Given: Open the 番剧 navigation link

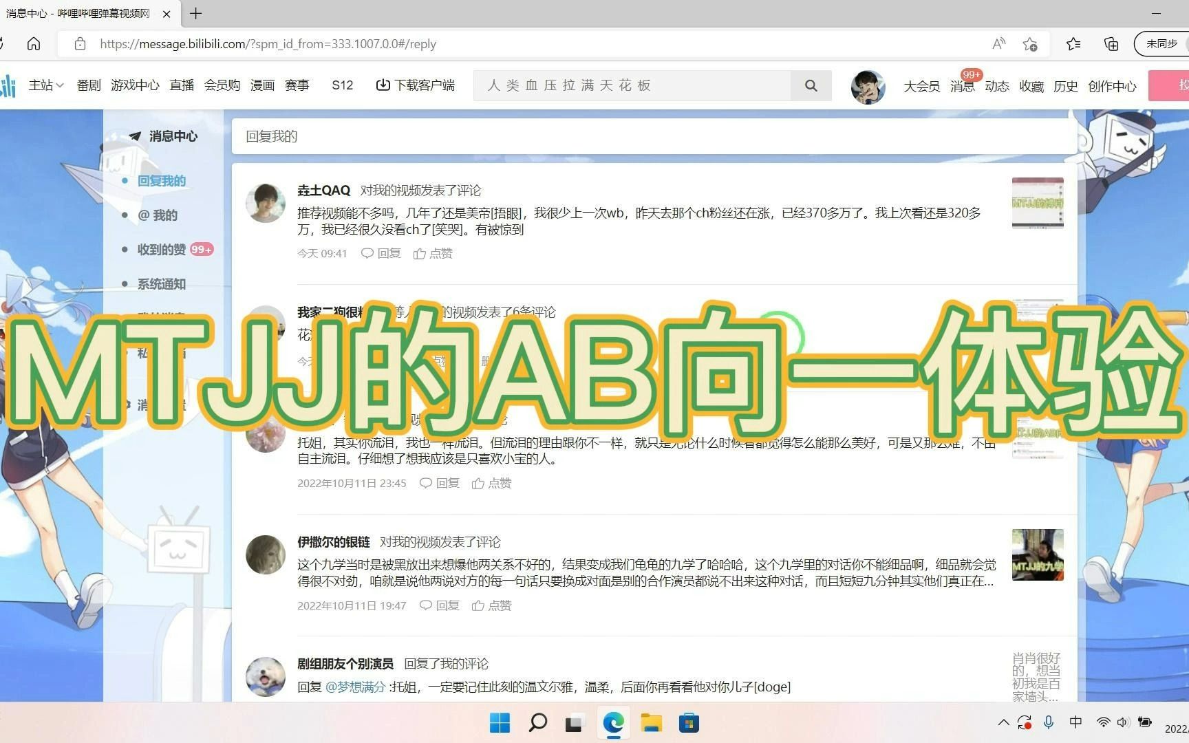Looking at the screenshot, I should pos(89,85).
